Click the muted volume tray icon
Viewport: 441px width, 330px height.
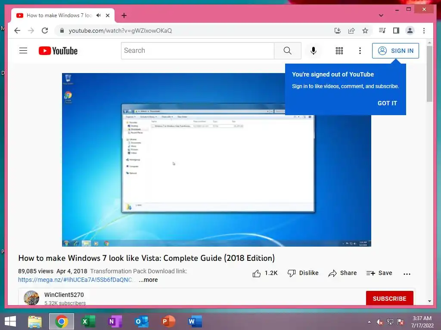(x=379, y=322)
